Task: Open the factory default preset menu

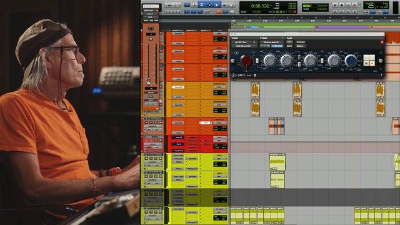Action: [271, 42]
